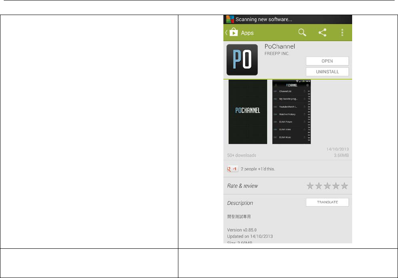Tap the share icon in header
This screenshot has width=398, height=278.
click(323, 33)
